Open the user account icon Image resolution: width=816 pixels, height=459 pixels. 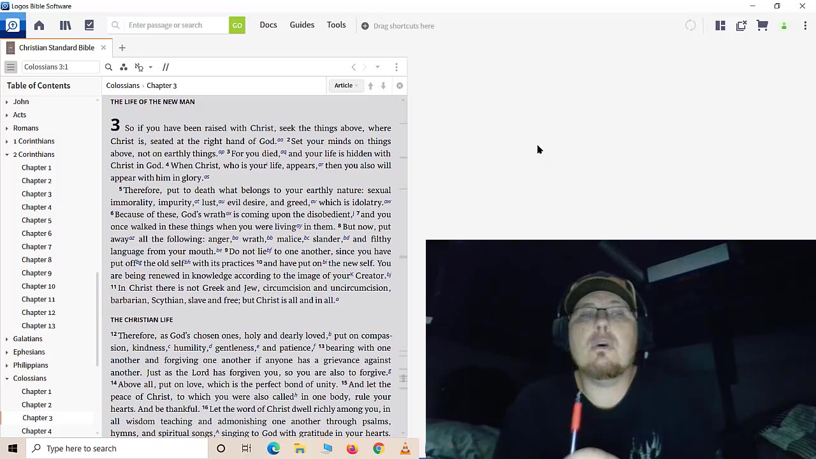[784, 26]
